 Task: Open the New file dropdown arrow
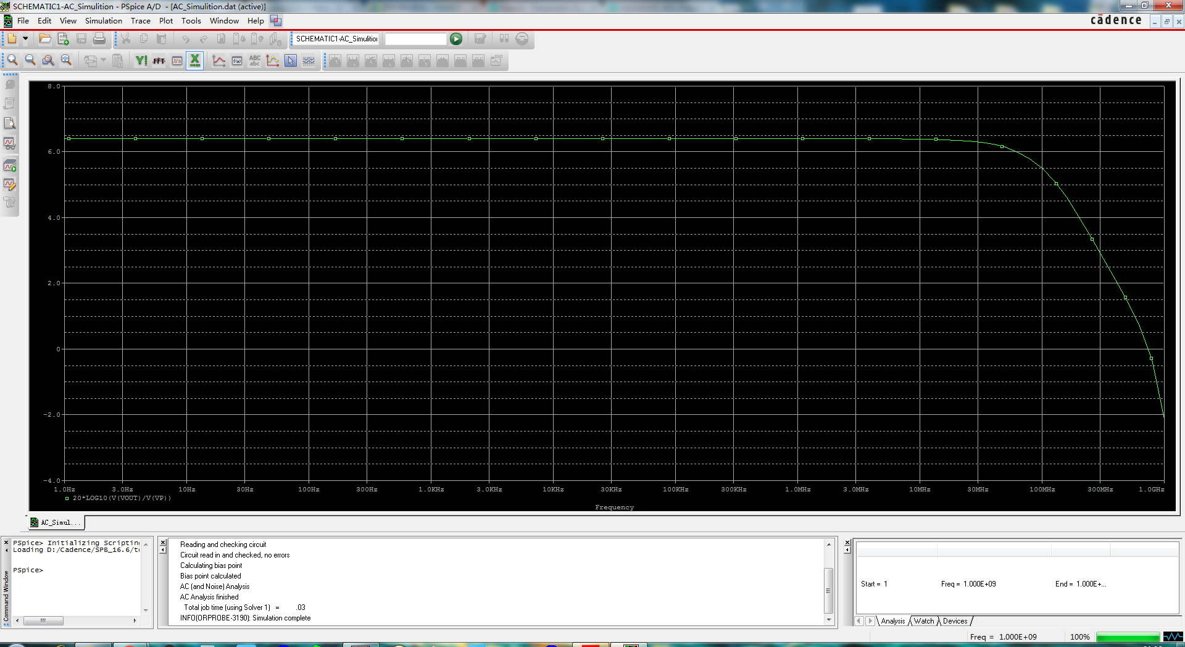(25, 38)
